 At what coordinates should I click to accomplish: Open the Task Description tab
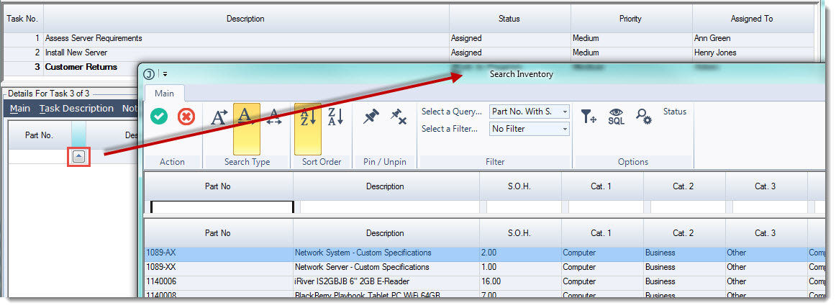coord(77,109)
